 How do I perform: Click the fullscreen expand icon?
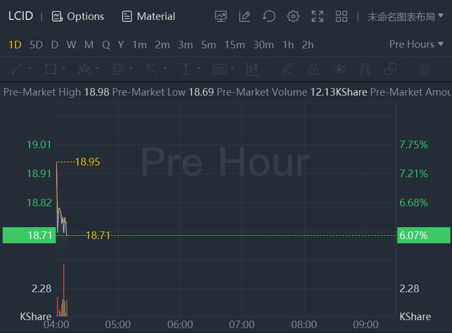point(317,16)
